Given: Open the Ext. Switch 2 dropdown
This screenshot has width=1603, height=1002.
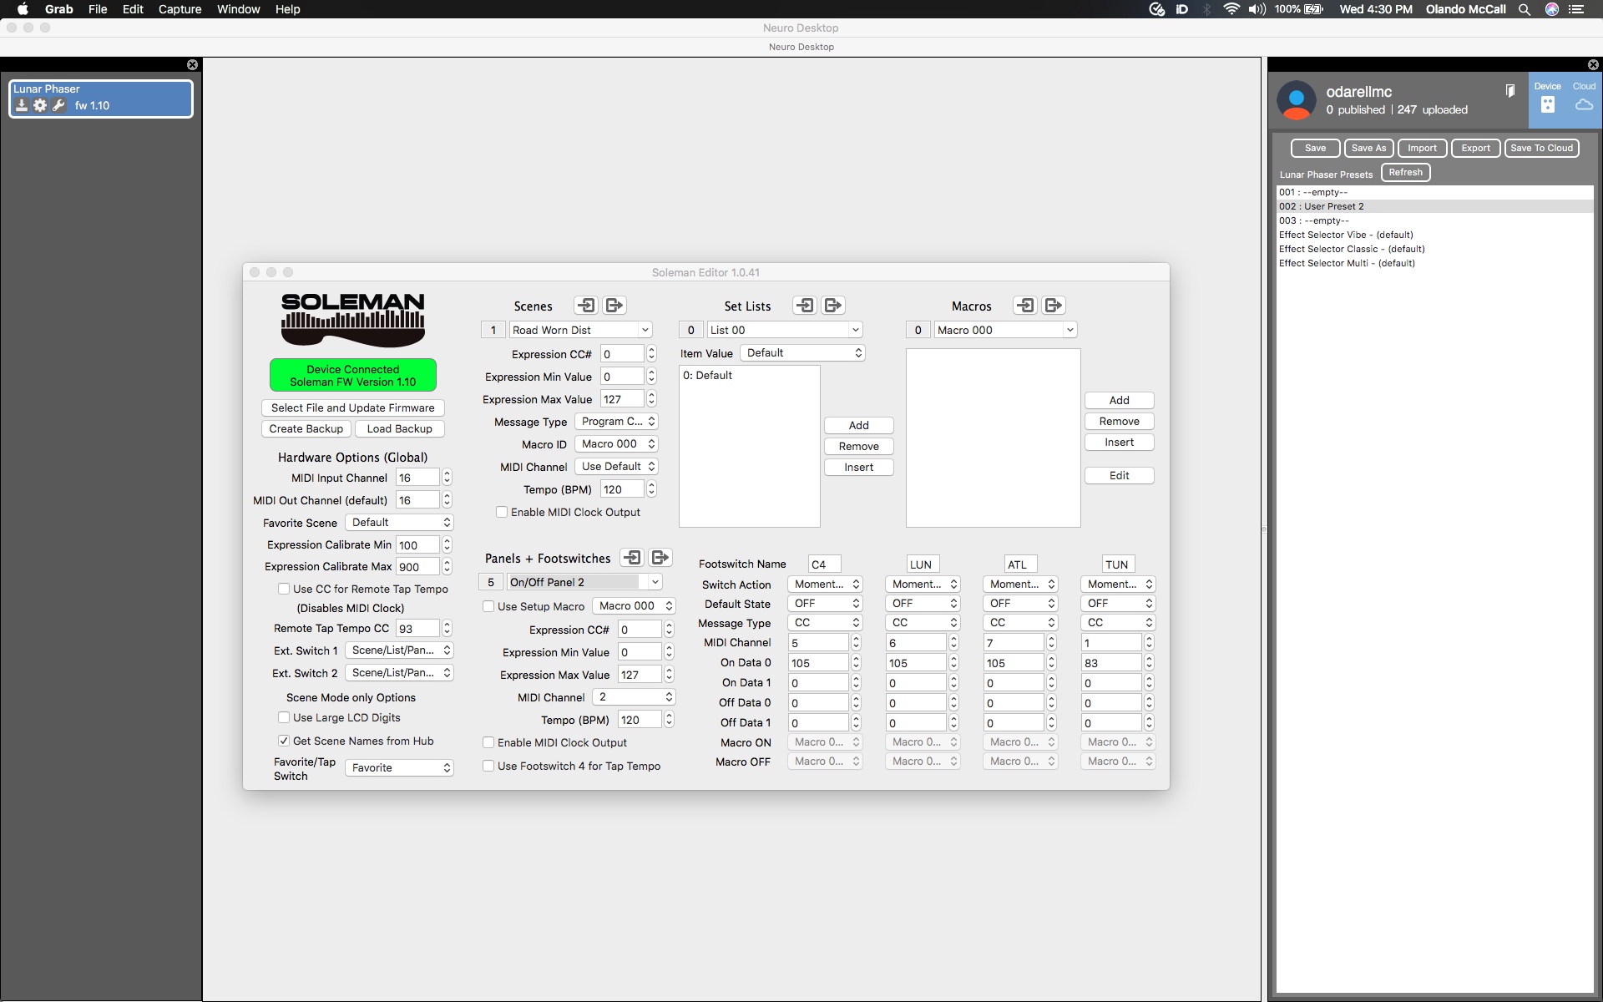Looking at the screenshot, I should (399, 673).
